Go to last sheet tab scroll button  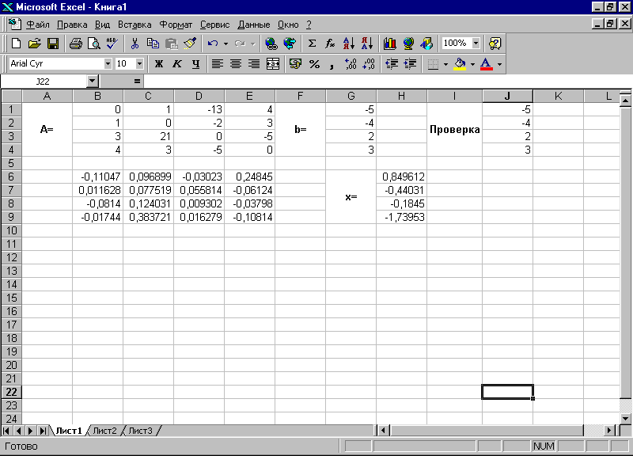click(43, 431)
